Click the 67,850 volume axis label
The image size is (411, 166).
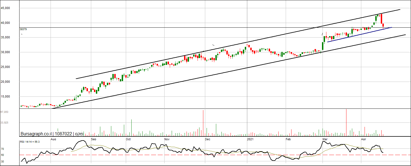pyautogui.click(x=4, y=112)
